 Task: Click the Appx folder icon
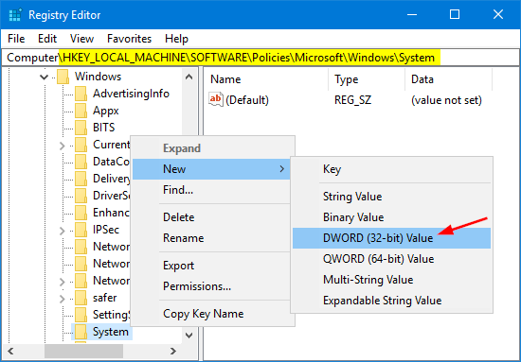81,111
